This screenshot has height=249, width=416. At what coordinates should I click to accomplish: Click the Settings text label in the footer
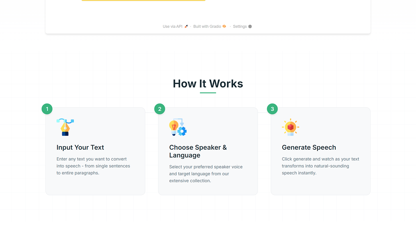tap(240, 26)
